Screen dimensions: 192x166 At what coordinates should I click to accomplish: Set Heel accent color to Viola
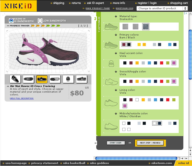(174, 63)
